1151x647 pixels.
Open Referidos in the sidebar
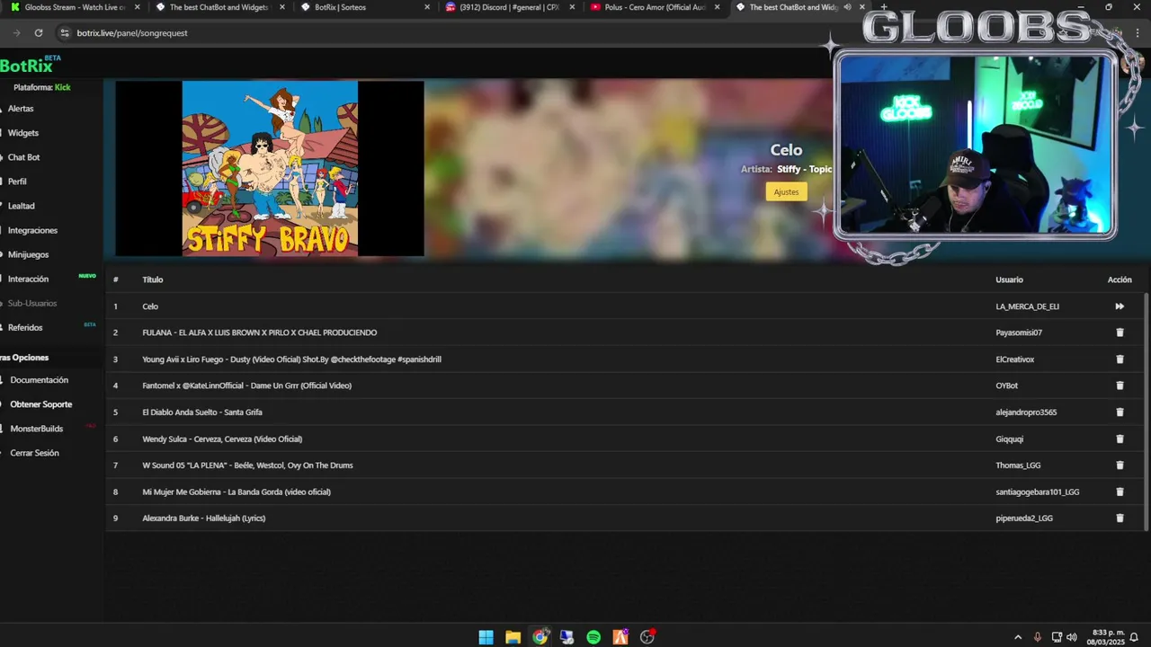(25, 328)
